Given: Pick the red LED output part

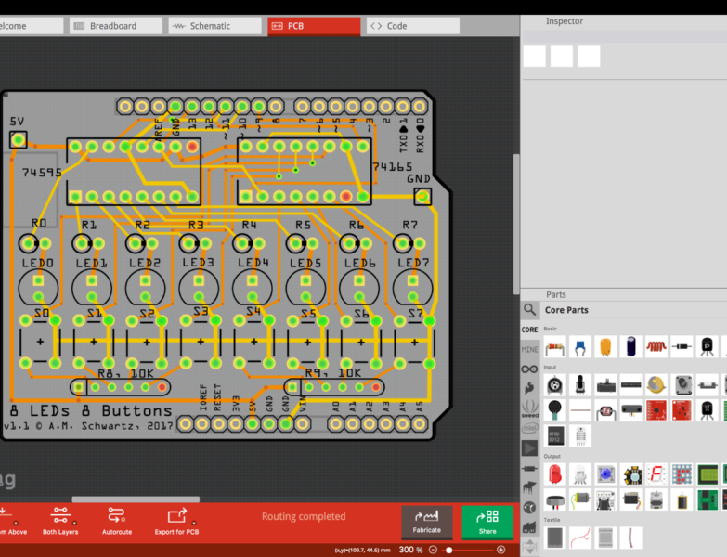Looking at the screenshot, I should click(555, 474).
